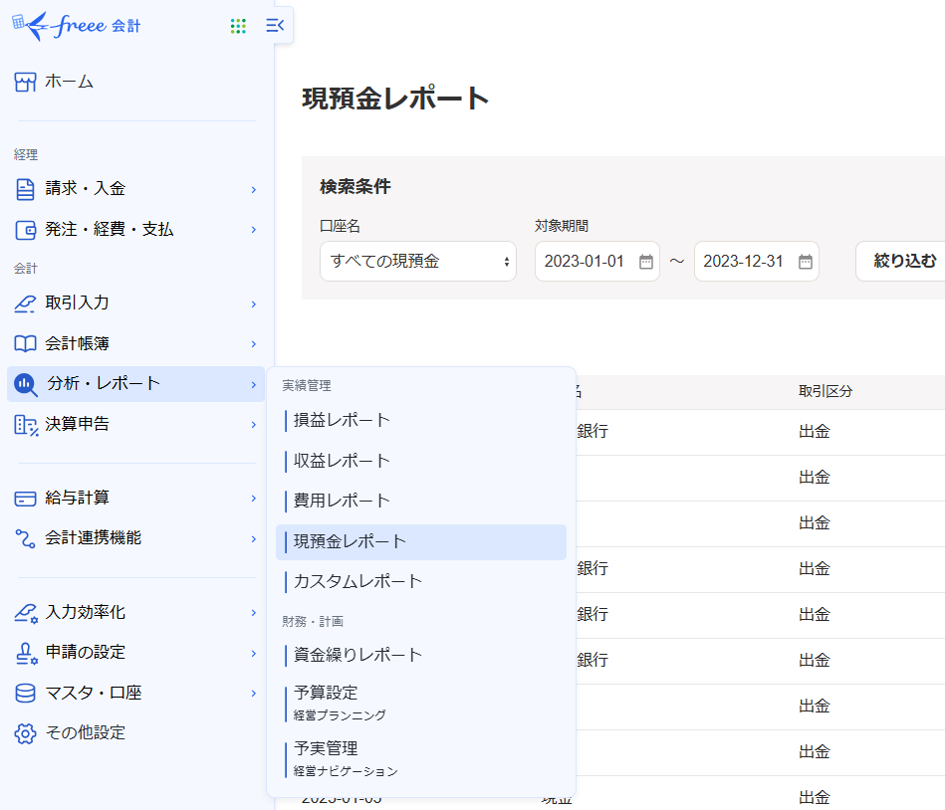The width and height of the screenshot is (945, 810).
Task: Expand the 給与計算 submenu chevron
Action: (254, 499)
